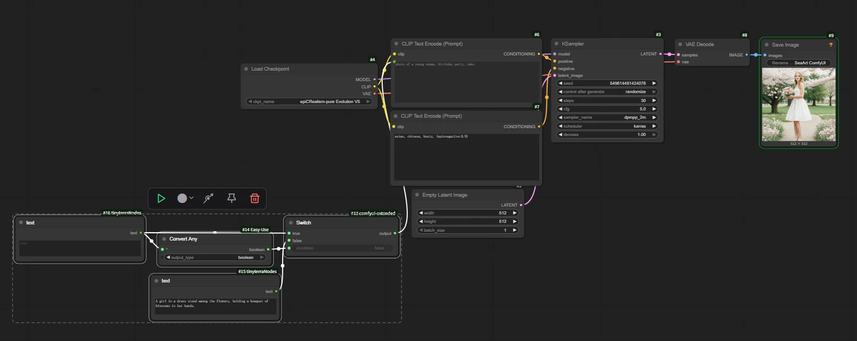Collapse the KSampler node via its title dot

coord(557,44)
